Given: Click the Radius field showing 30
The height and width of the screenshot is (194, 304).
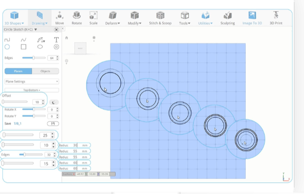Looking at the screenshot, I should [x=74, y=145].
